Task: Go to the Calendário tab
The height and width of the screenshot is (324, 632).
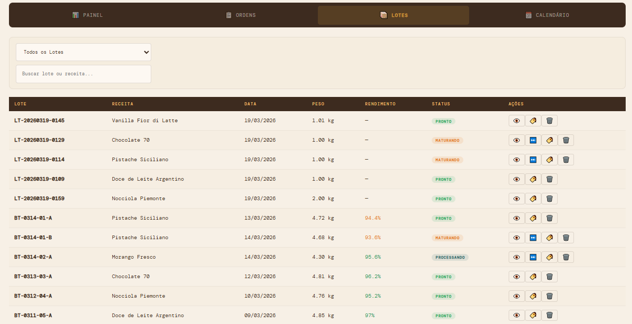Action: point(547,15)
